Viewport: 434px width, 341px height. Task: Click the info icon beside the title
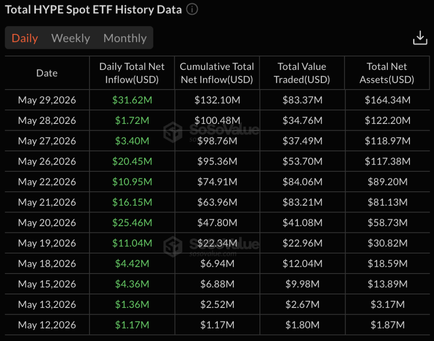point(192,9)
